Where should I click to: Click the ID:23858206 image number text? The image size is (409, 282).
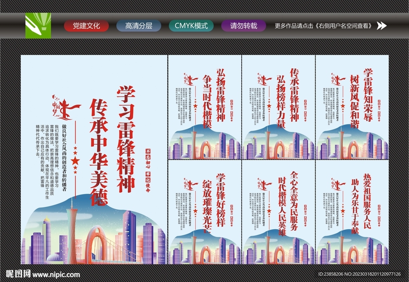coord(330,274)
